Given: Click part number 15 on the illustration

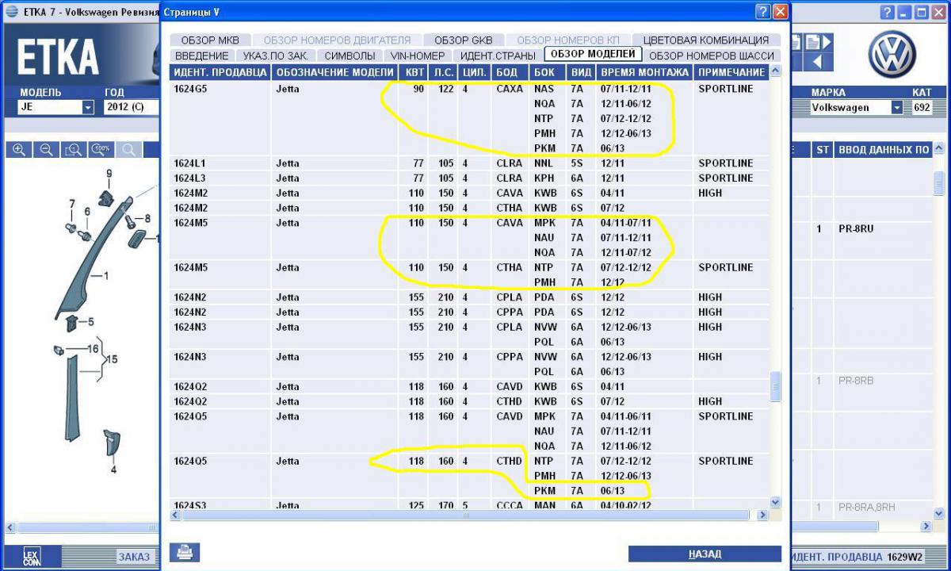Looking at the screenshot, I should 113,359.
